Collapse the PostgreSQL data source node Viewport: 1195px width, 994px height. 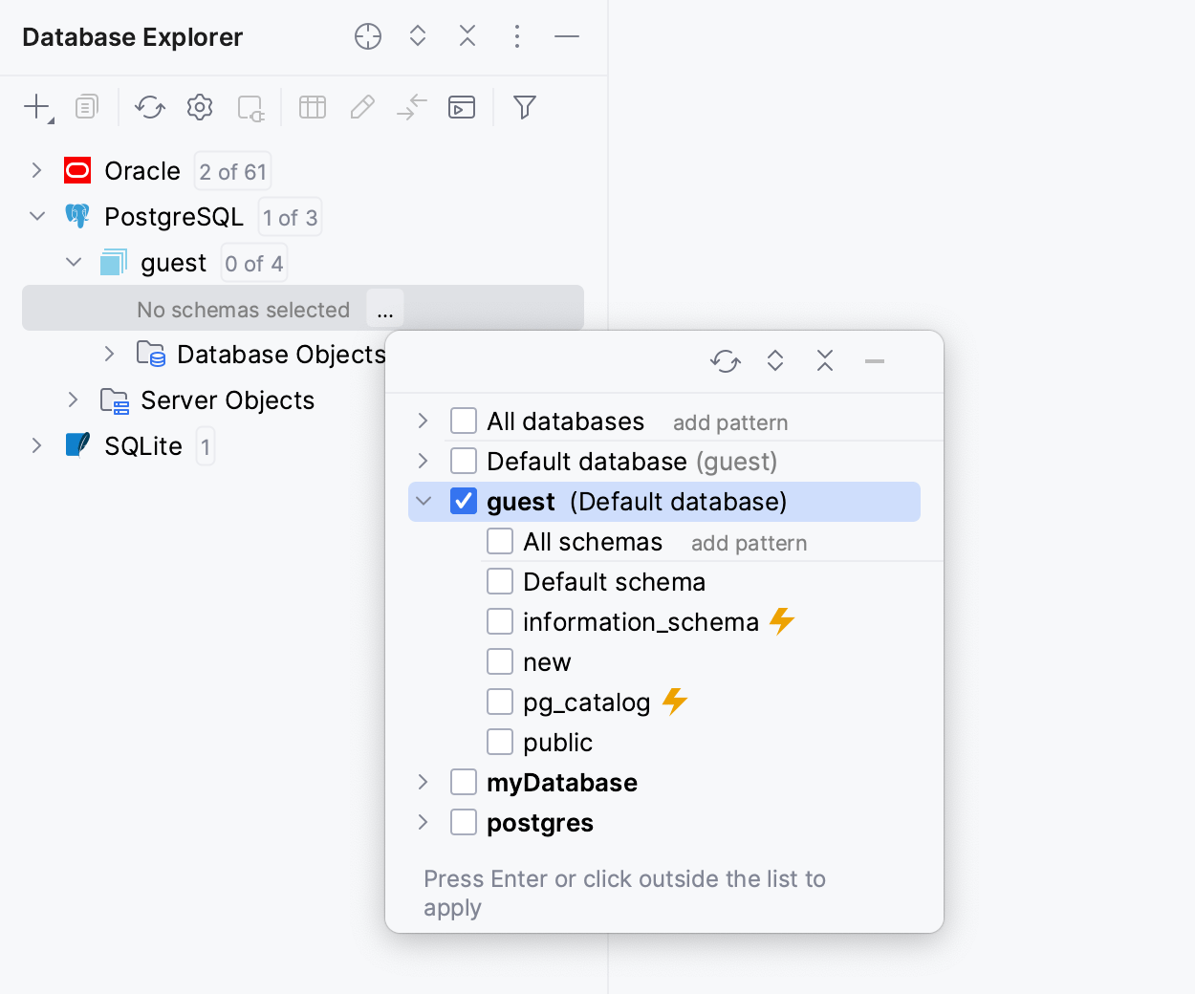[x=37, y=216]
